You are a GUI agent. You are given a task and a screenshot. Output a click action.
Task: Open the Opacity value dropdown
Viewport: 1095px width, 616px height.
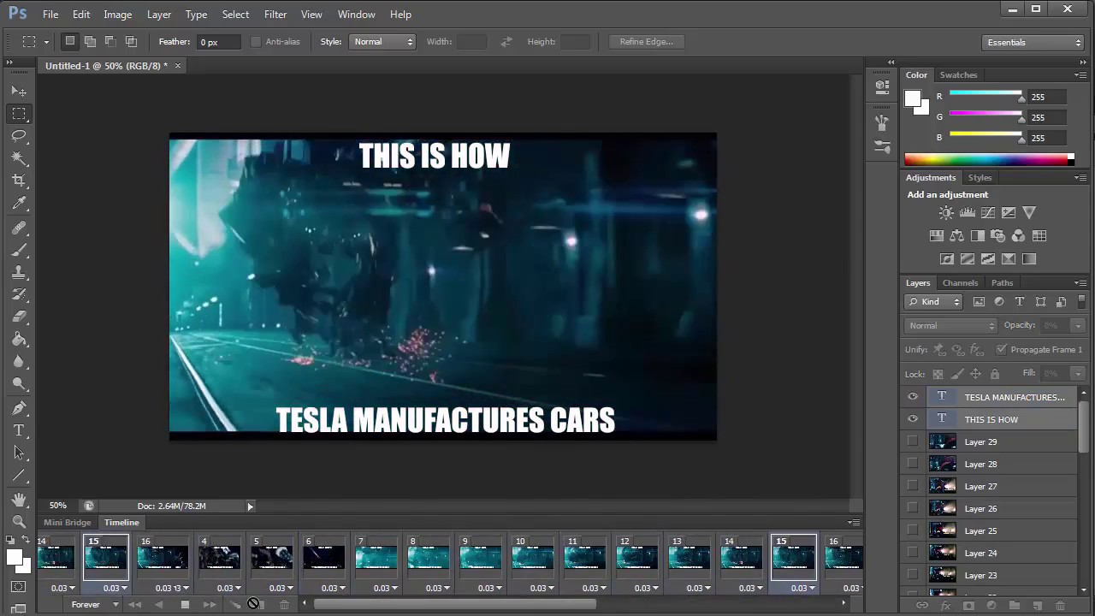(x=1078, y=325)
